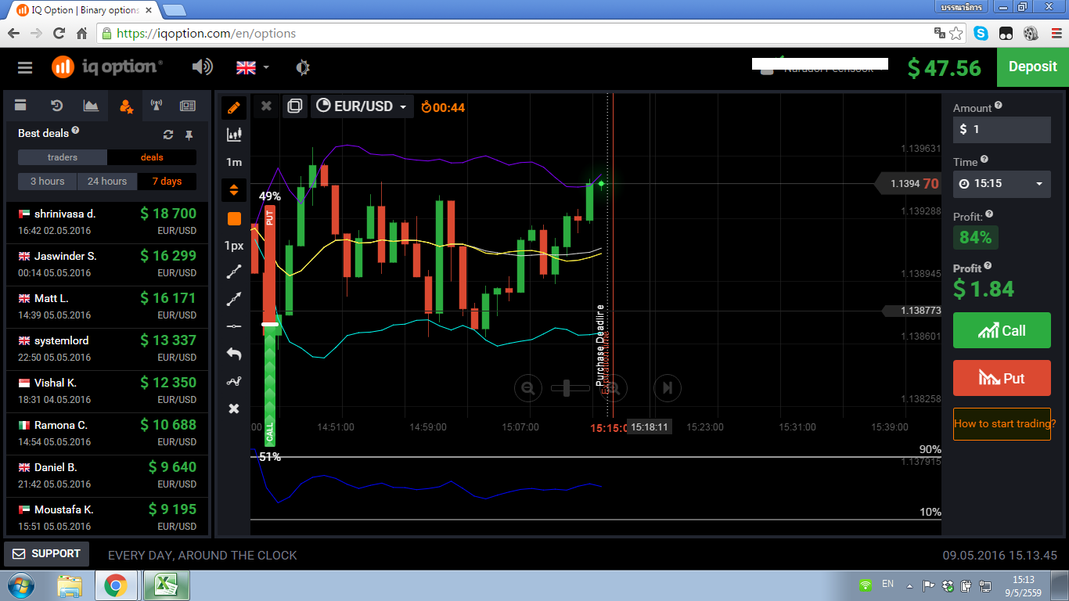Open the indicators wavy line tool
The width and height of the screenshot is (1069, 601).
point(234,382)
